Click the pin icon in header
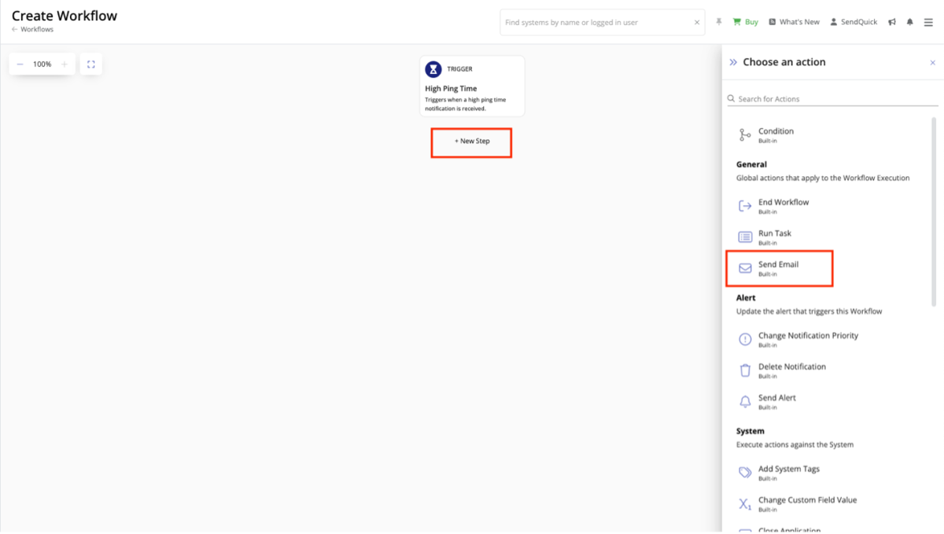The height and width of the screenshot is (534, 944). tap(719, 22)
